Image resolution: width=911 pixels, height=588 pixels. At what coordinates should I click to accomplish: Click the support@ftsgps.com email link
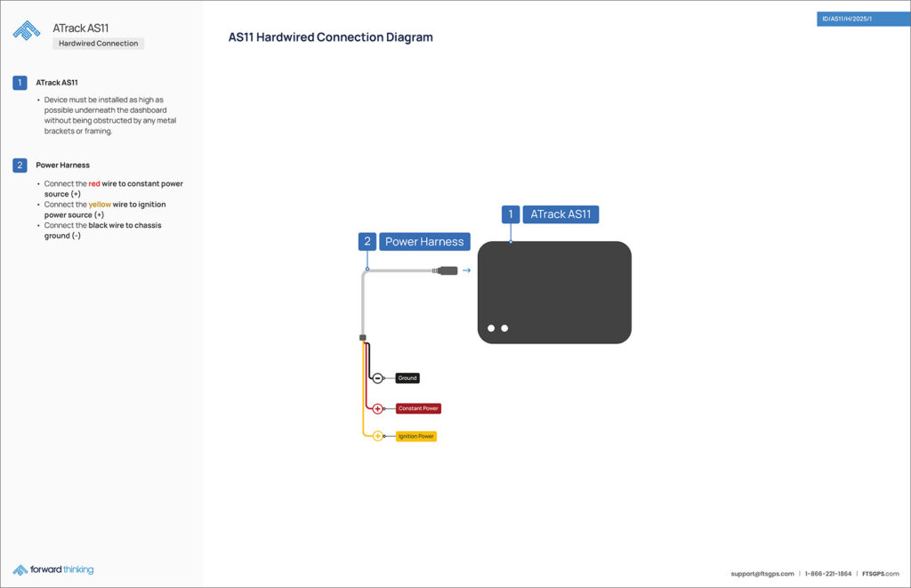click(762, 574)
